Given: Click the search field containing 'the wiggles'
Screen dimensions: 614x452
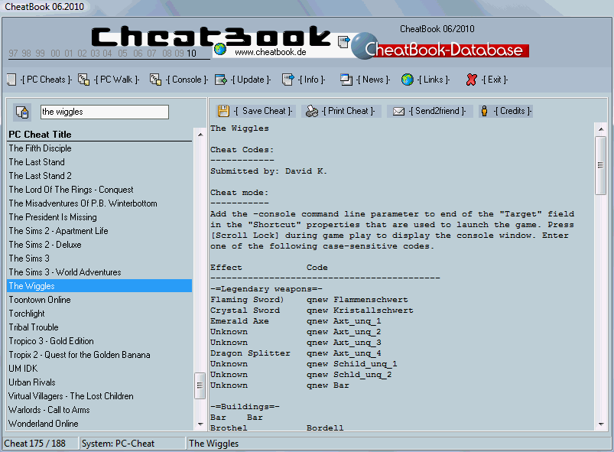Looking at the screenshot, I should (105, 112).
